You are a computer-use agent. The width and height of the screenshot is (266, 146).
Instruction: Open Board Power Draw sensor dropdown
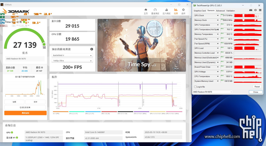coord(218,67)
